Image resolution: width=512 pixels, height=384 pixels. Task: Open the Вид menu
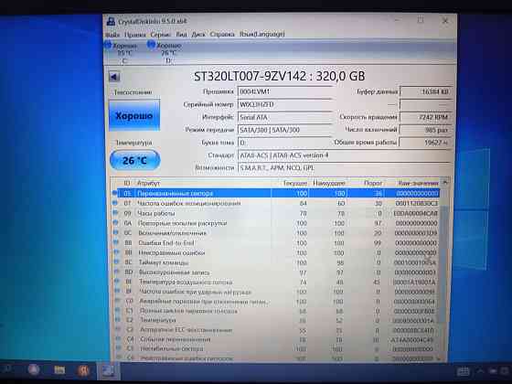pos(182,35)
